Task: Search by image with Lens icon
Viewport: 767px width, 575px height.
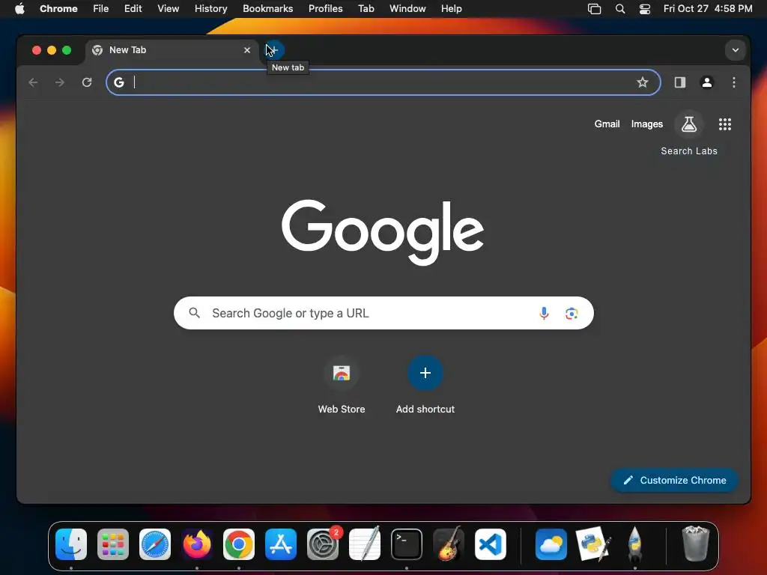Action: click(x=572, y=313)
